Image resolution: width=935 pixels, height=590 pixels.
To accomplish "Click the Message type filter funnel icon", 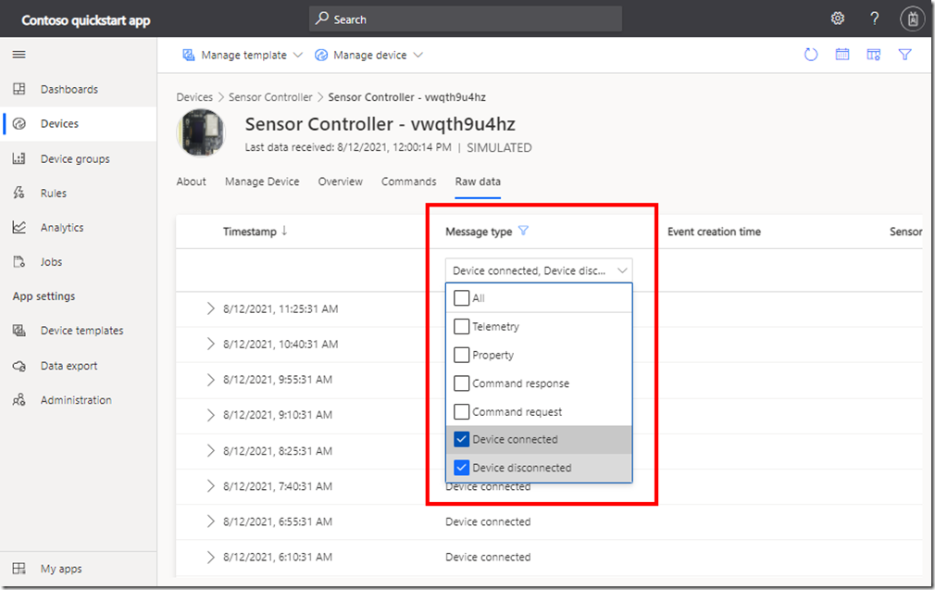I will [x=523, y=231].
